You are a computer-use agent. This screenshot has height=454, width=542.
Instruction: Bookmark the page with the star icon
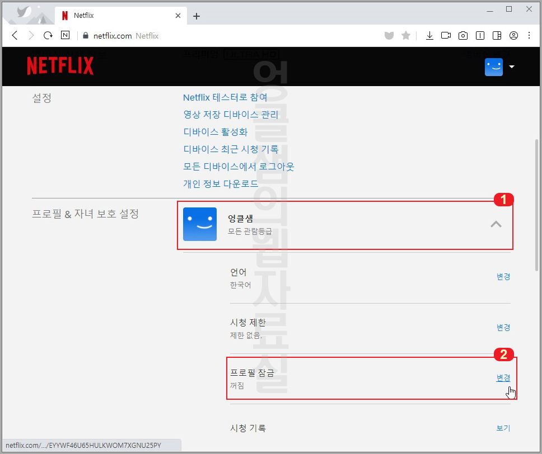click(x=406, y=35)
